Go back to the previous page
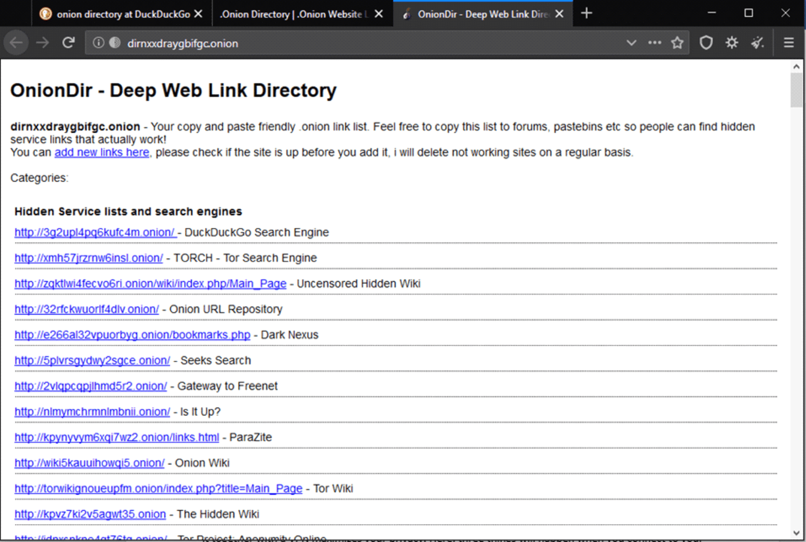This screenshot has height=542, width=806. [x=17, y=43]
